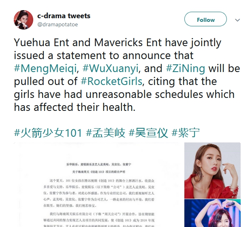Open the tweet options chevron menu
The width and height of the screenshot is (252, 227).
(x=237, y=20)
